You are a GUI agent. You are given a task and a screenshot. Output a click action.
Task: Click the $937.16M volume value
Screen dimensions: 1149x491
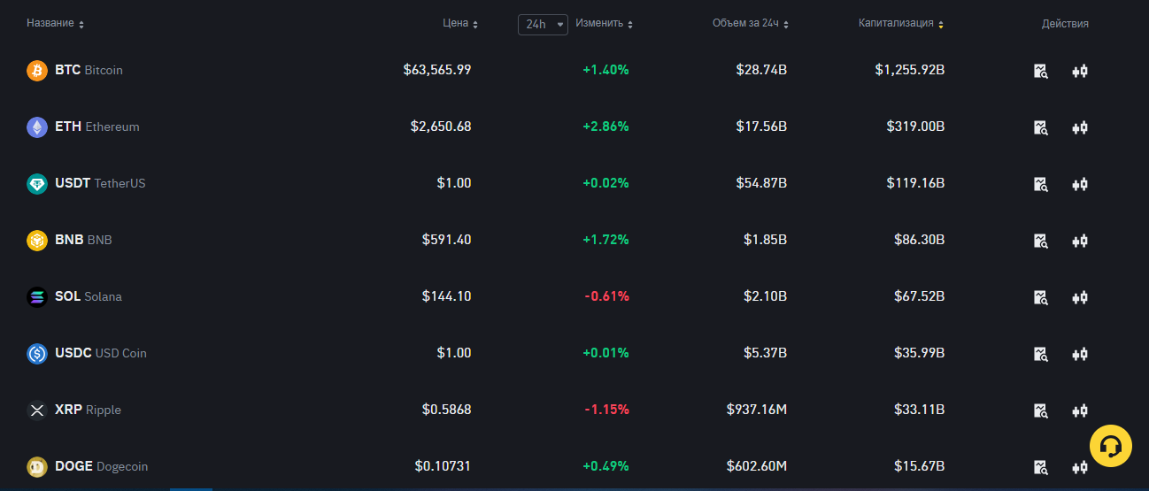[757, 410]
